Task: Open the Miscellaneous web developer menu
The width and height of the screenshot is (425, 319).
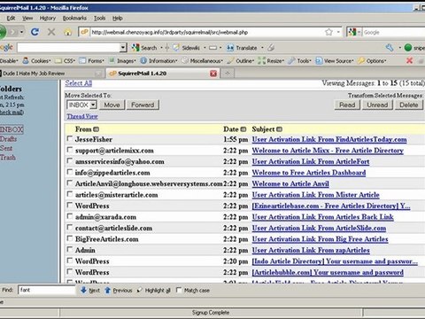Action: coord(203,61)
